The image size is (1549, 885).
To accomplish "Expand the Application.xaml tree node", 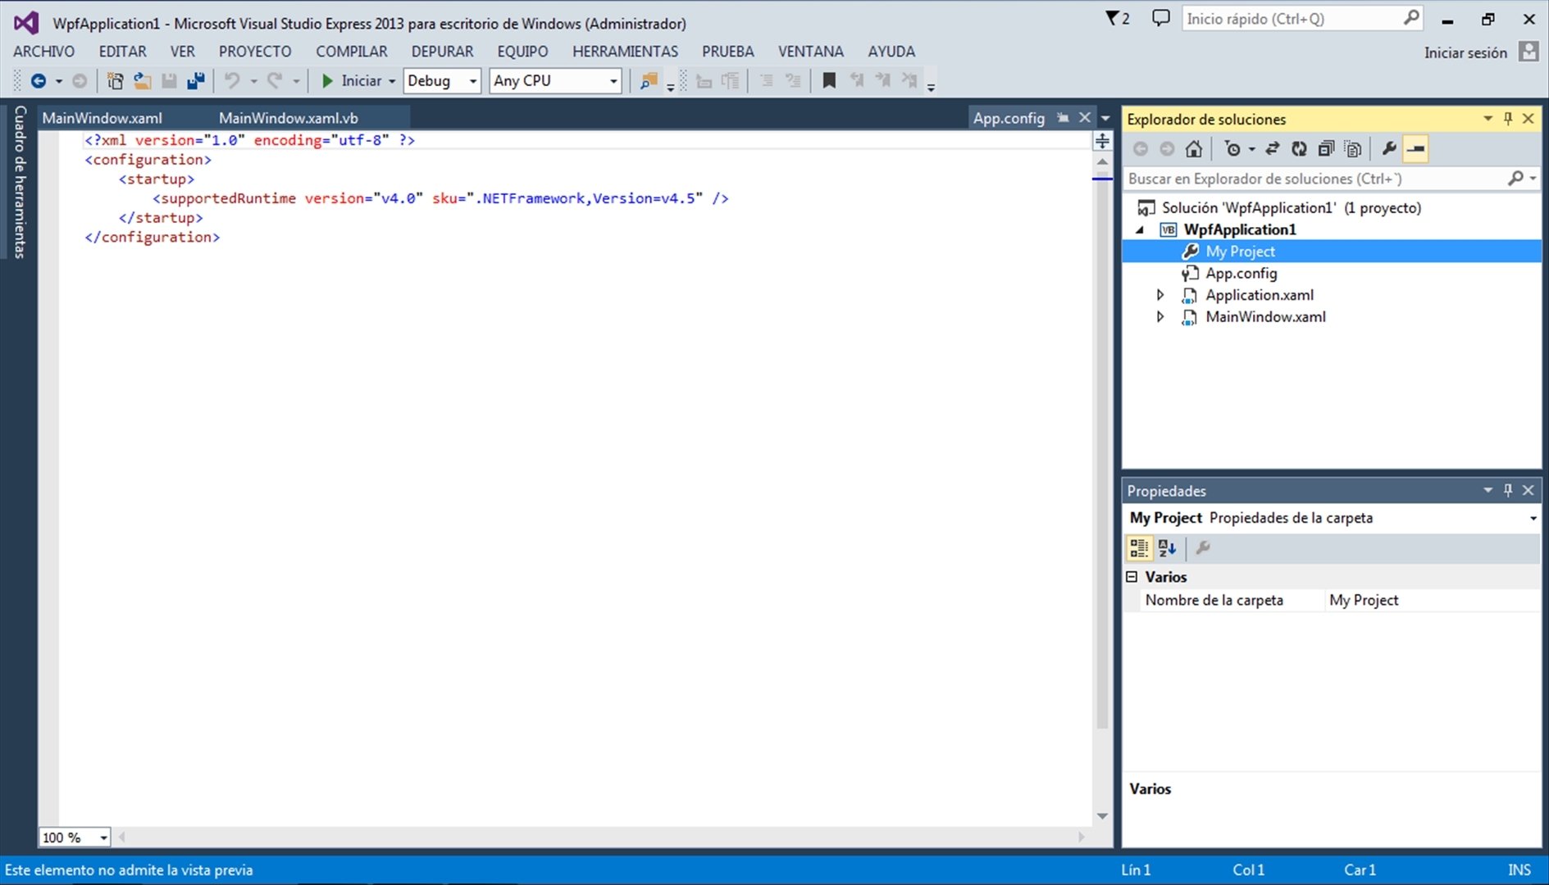I will (x=1160, y=295).
